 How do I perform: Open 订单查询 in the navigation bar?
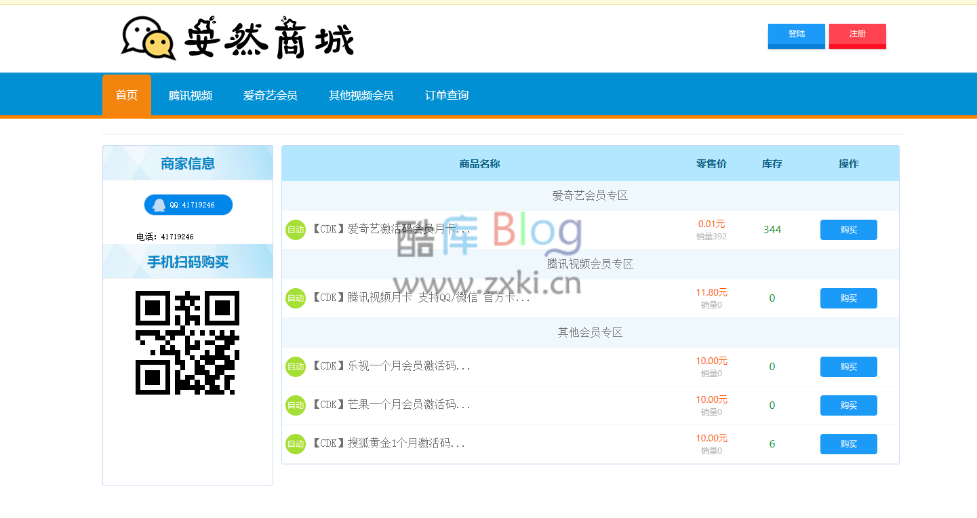(445, 95)
